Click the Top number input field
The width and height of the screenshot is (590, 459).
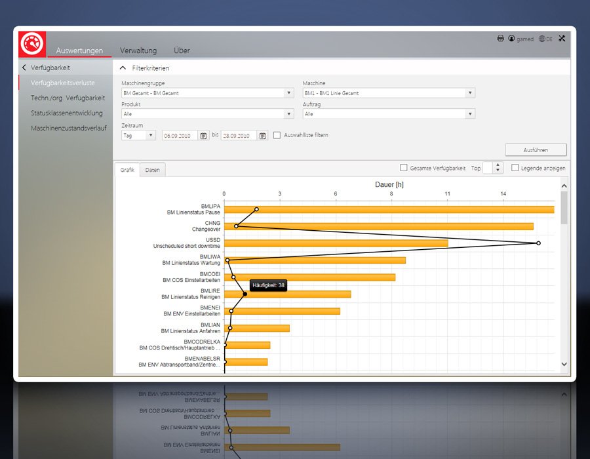pos(488,168)
